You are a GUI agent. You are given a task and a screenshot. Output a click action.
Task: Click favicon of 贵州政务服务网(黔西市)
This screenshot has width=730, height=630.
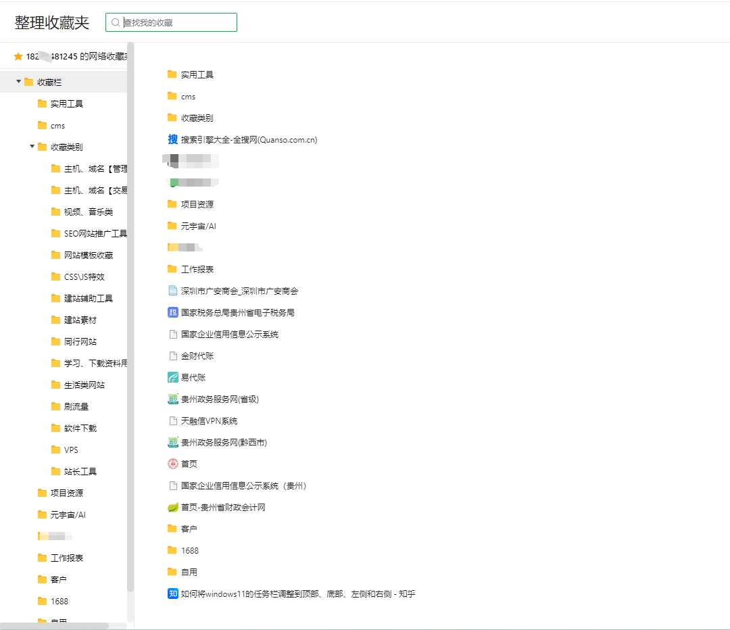173,442
